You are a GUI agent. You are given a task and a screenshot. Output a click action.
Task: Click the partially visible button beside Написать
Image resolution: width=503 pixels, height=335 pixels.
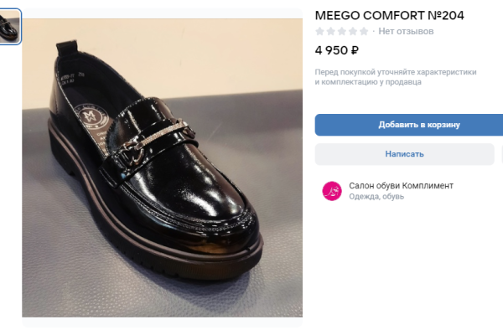click(x=500, y=154)
